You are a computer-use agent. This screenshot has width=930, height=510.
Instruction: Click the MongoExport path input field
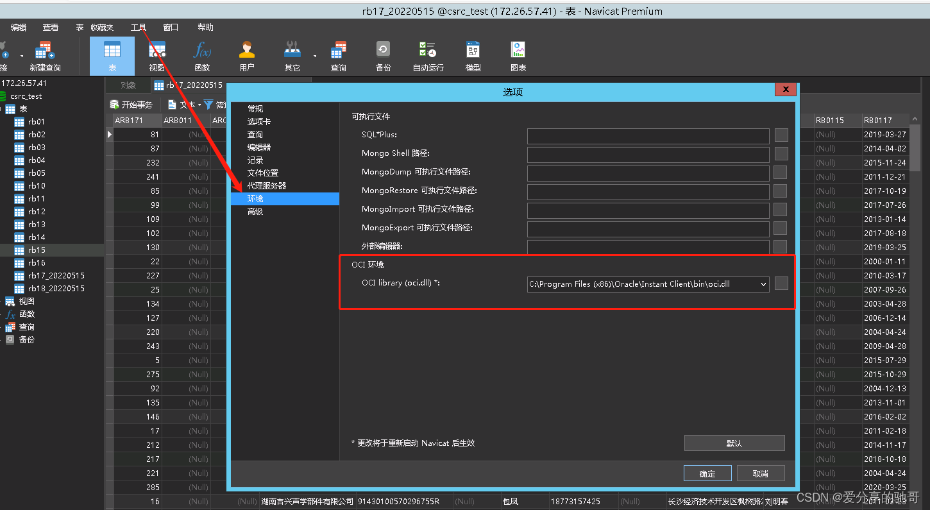tap(648, 228)
